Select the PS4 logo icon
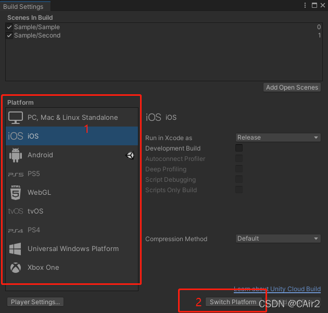This screenshot has height=313, width=328. click(16, 231)
